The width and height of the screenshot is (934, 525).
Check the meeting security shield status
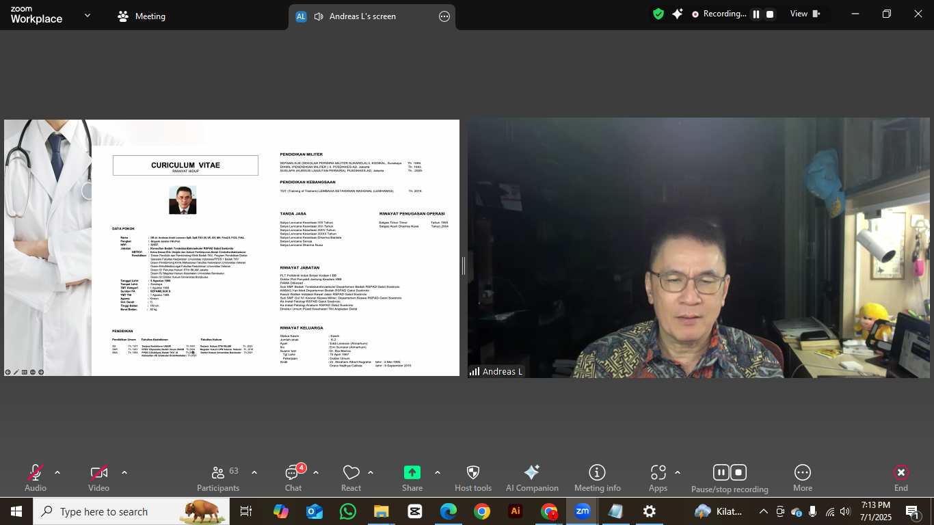pyautogui.click(x=658, y=13)
